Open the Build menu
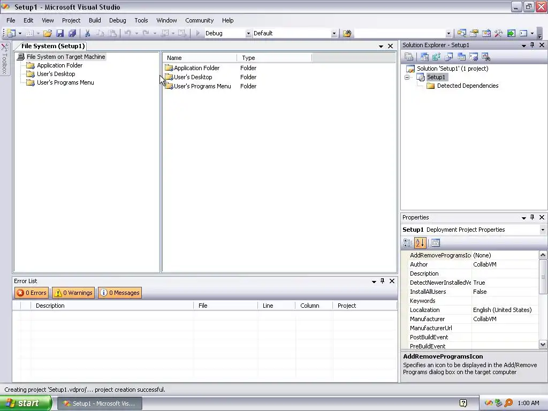The image size is (548, 411). pyautogui.click(x=95, y=20)
